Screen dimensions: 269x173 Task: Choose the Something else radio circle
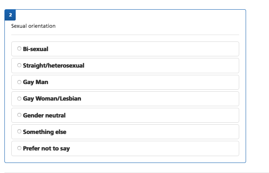coord(19,132)
